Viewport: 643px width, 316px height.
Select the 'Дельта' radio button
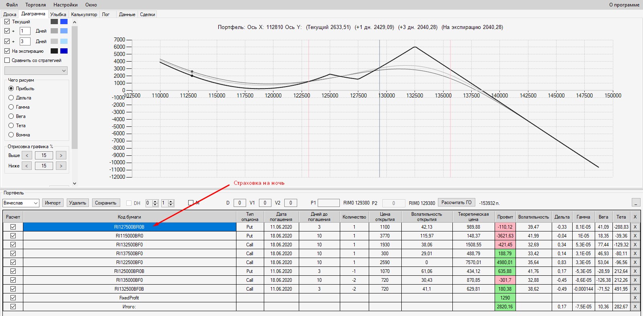tap(11, 98)
